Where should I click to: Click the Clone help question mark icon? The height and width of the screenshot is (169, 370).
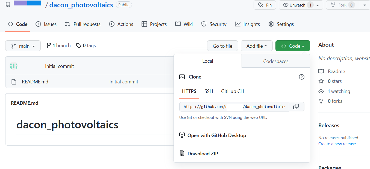tap(302, 77)
